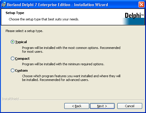This screenshot has width=146, height=113.
Task: Cancel the installation
Action: tap(130, 106)
